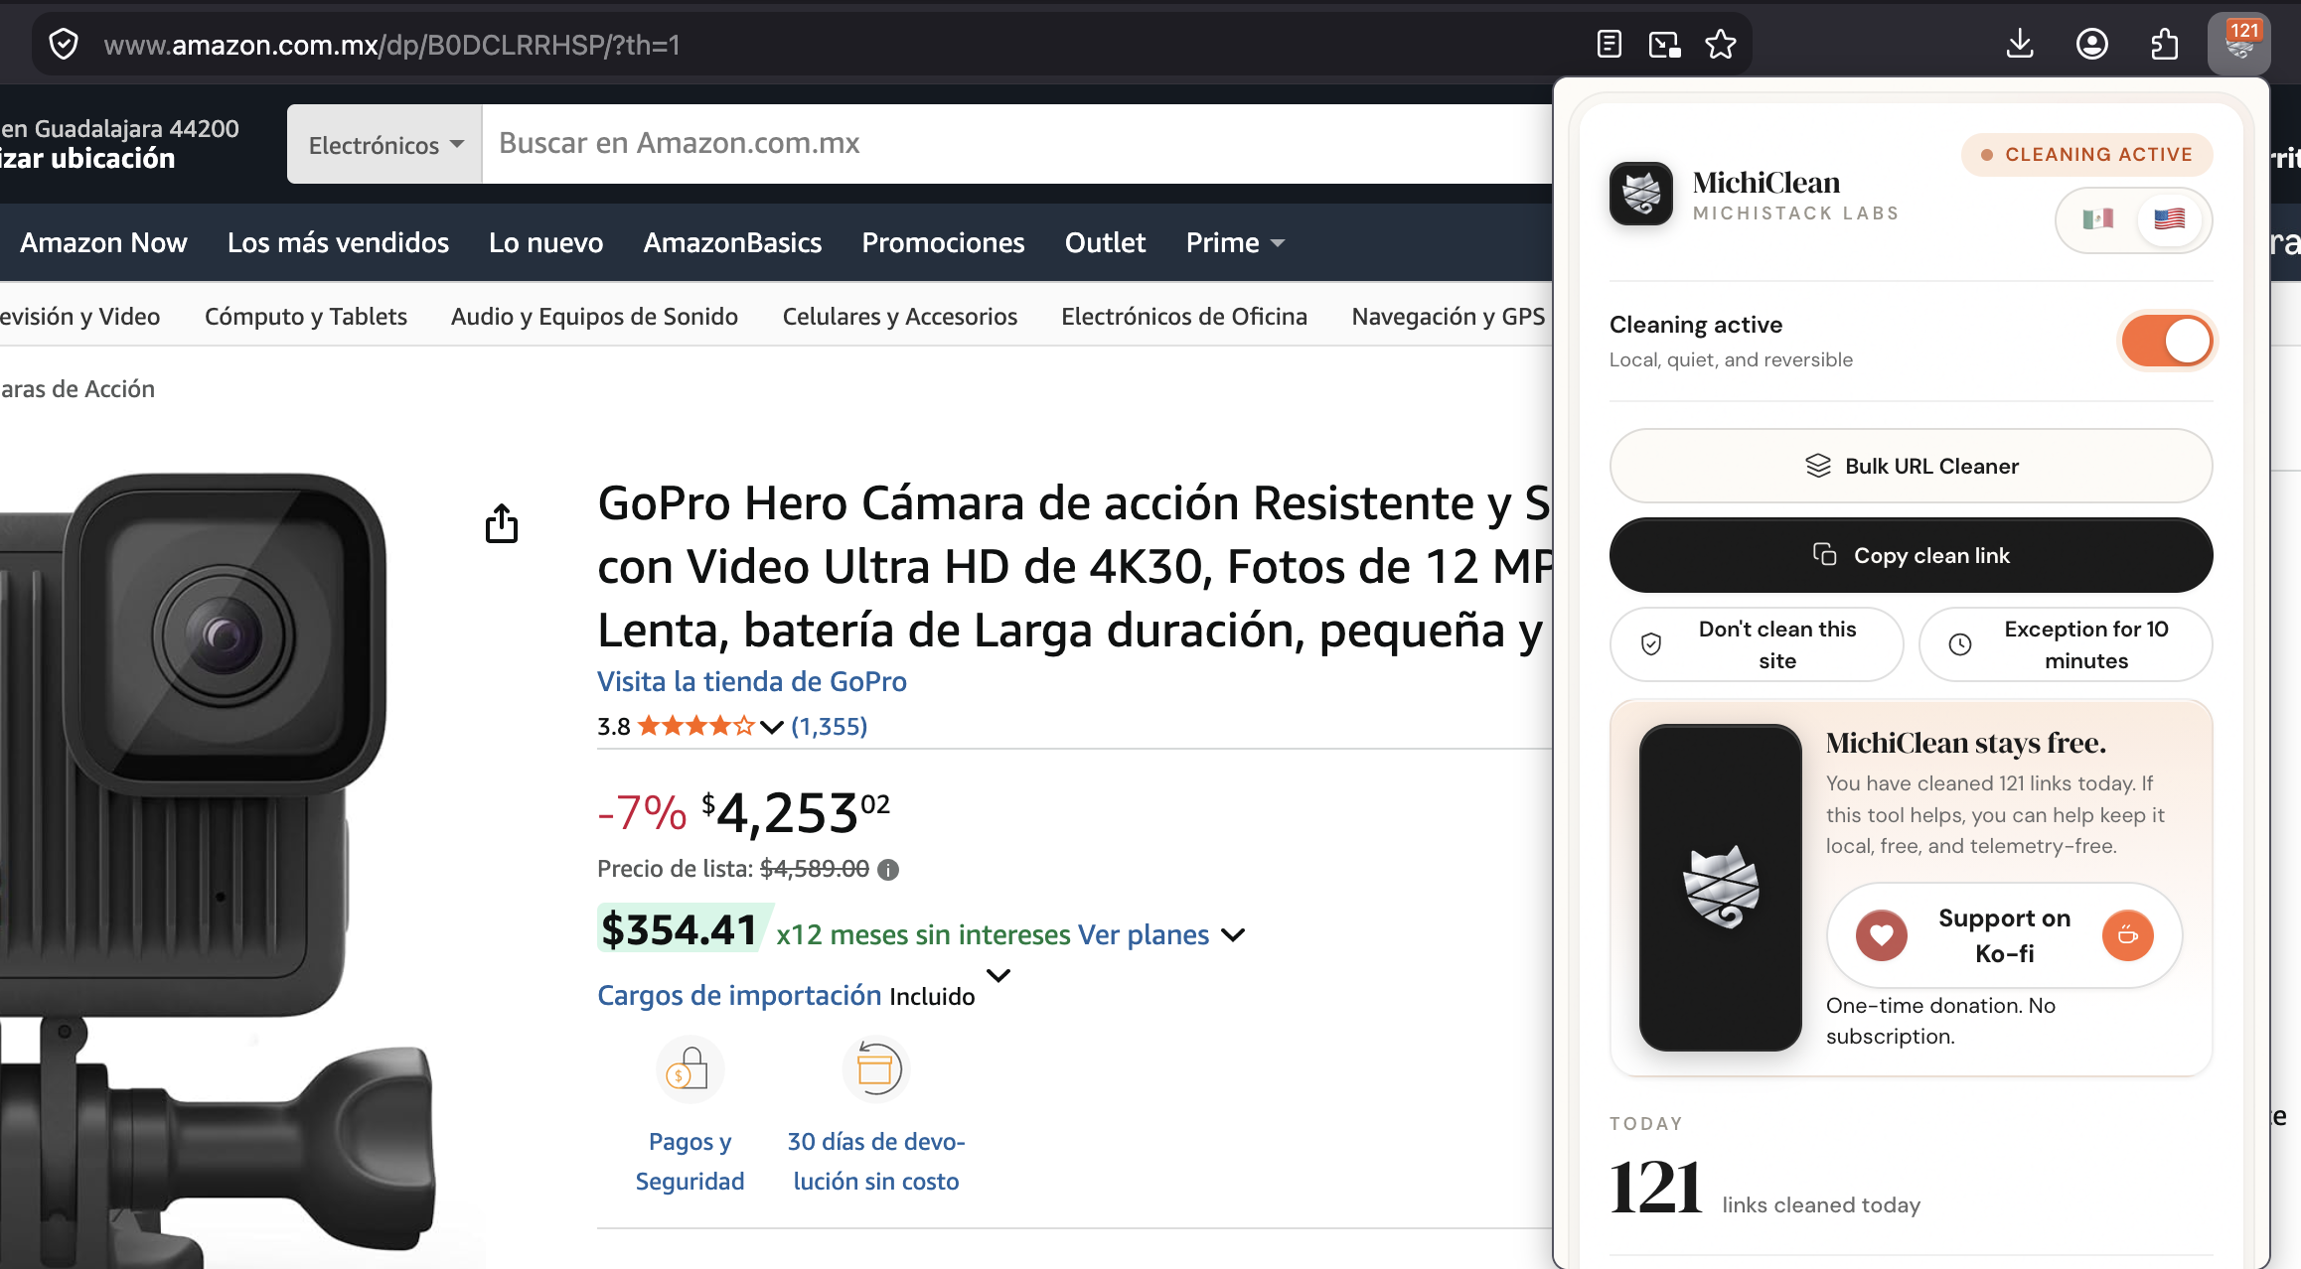Click the shield tracking protection icon

click(64, 45)
